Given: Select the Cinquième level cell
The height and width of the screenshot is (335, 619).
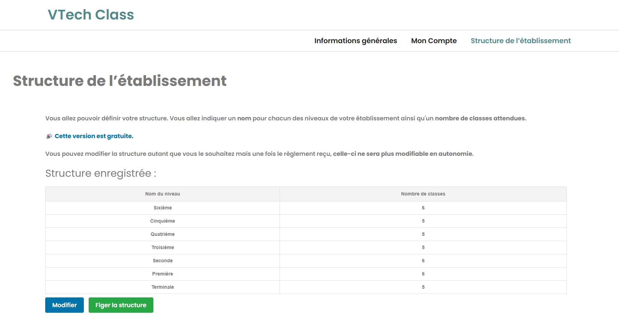Looking at the screenshot, I should coord(162,221).
